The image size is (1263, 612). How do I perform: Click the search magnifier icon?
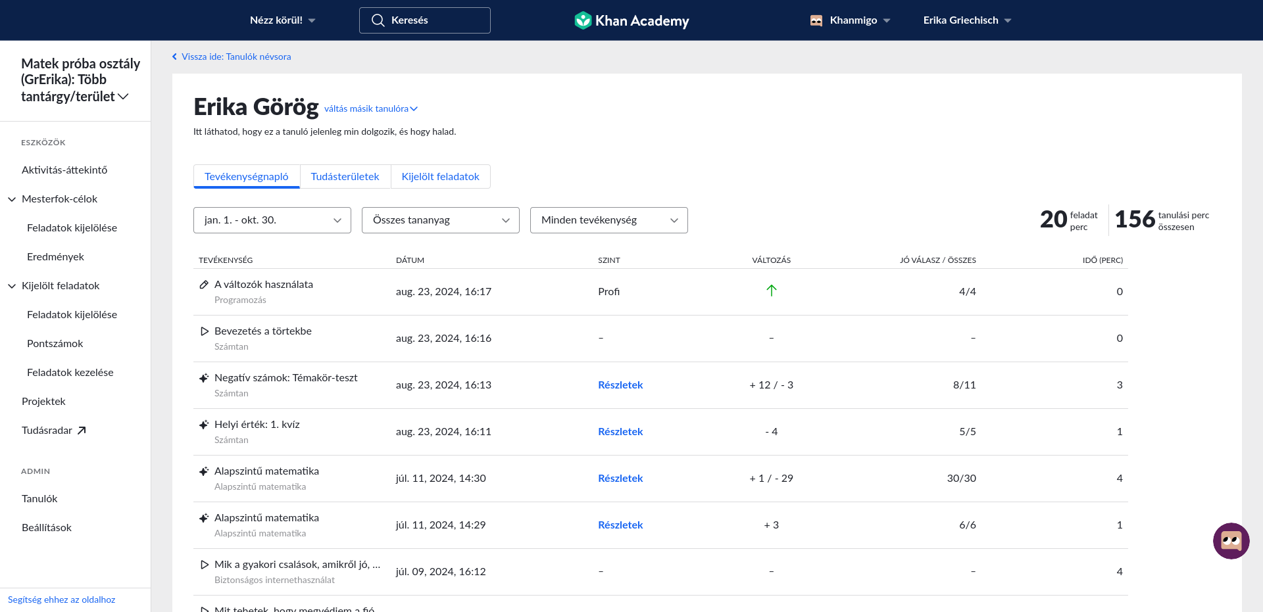point(378,20)
